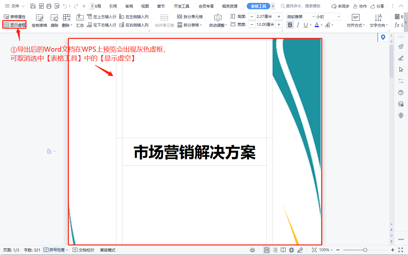Open the File (文件) menu

[15, 6]
